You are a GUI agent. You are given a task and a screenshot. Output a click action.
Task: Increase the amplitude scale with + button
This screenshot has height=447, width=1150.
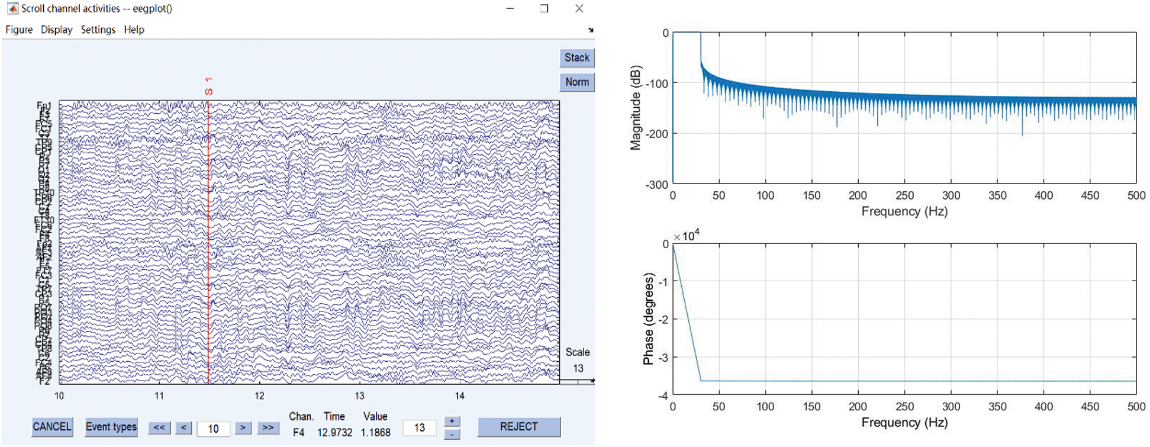tap(452, 421)
